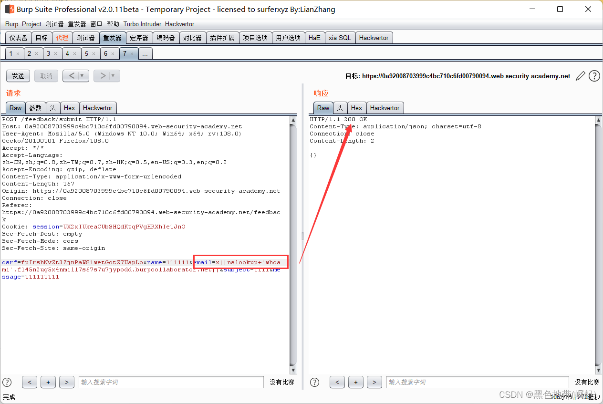Switch to the 目标 target tab
603x404 pixels.
pyautogui.click(x=42, y=38)
